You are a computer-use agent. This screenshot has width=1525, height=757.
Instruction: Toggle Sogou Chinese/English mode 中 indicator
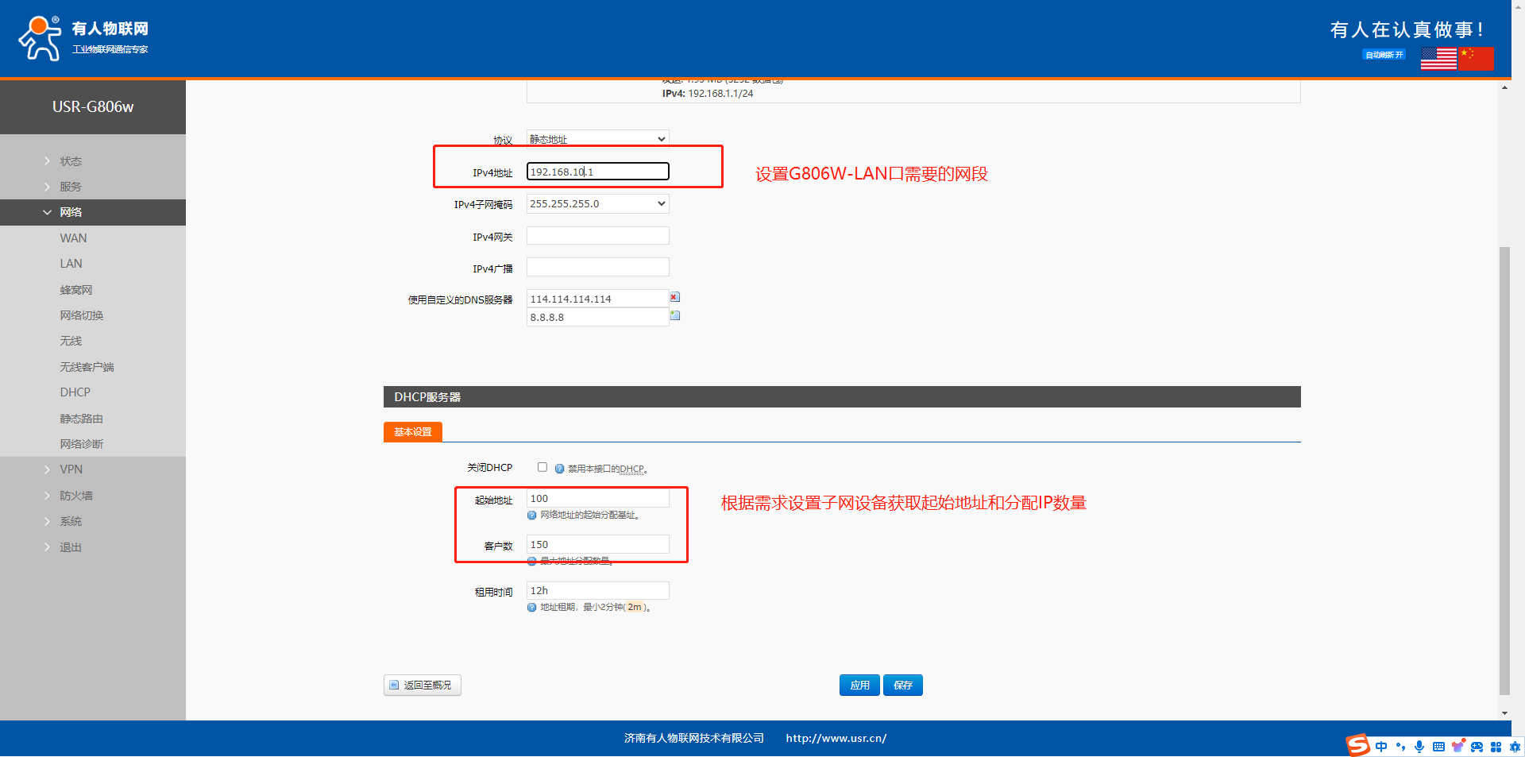[x=1381, y=747]
